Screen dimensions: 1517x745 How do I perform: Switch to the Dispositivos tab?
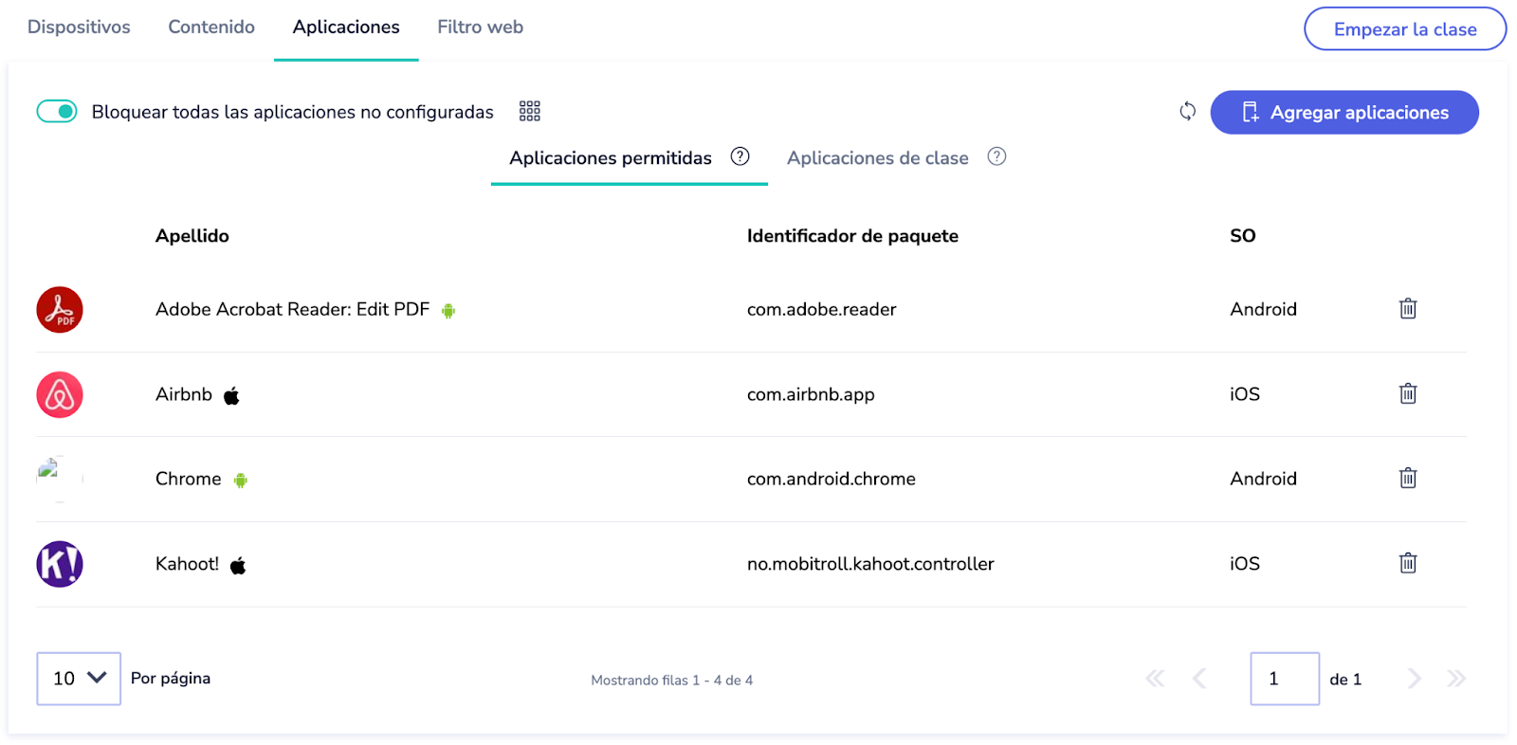point(79,27)
